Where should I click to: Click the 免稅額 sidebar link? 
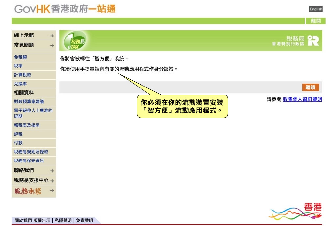tap(20, 57)
